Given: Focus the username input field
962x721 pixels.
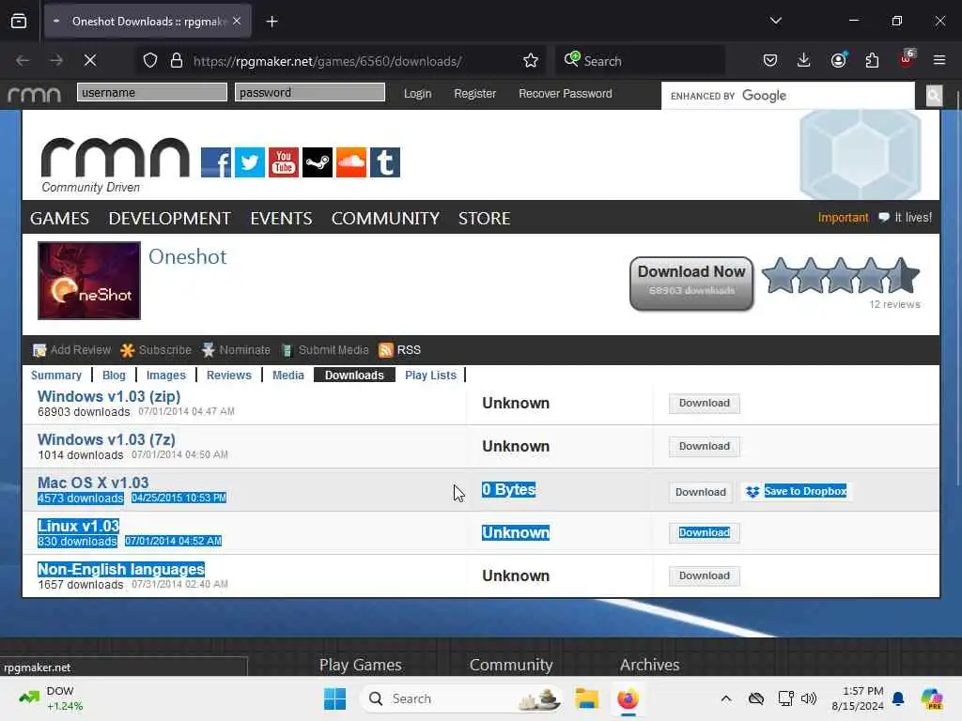Looking at the screenshot, I should click(152, 93).
